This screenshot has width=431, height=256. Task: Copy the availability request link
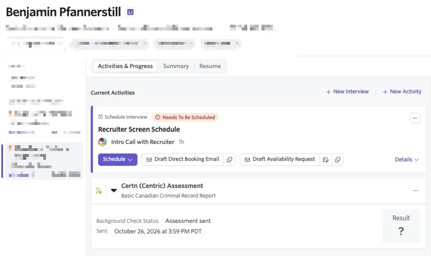pos(337,160)
